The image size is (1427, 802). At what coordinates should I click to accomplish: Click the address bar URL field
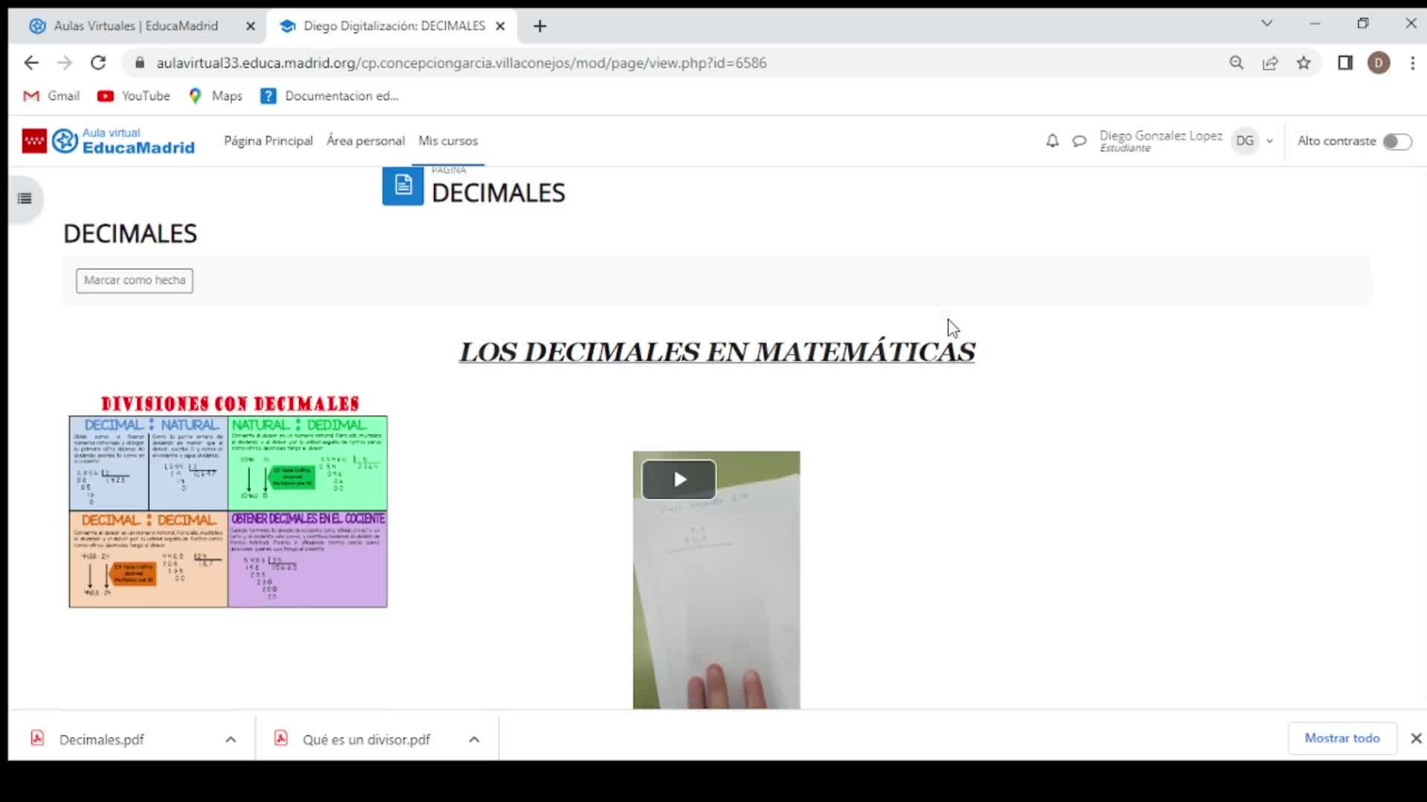461,63
